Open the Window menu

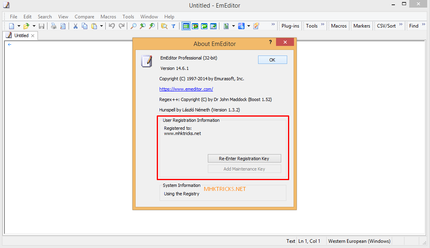coord(149,17)
